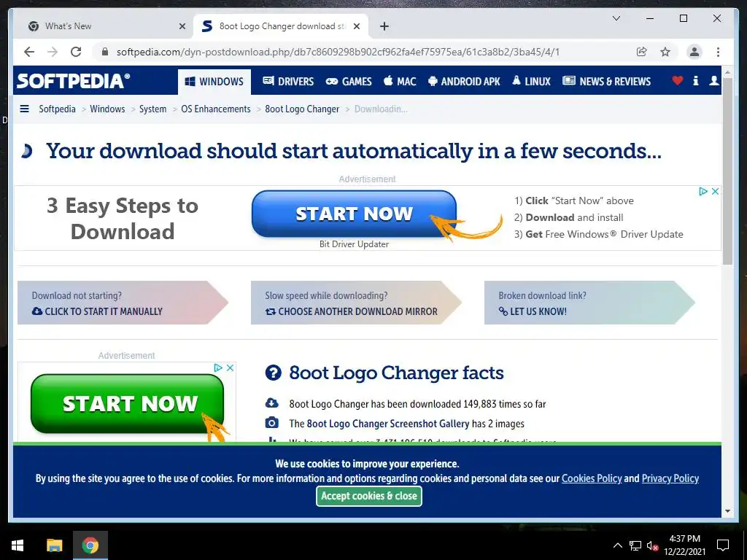Click the scrollbar up arrow
The height and width of the screenshot is (560, 747).
727,72
